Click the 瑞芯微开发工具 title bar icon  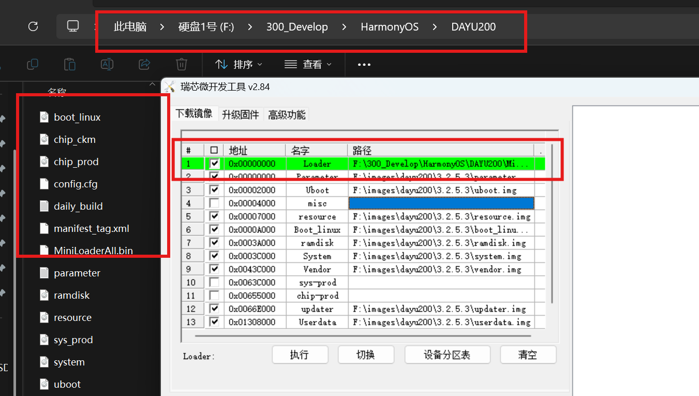point(170,86)
